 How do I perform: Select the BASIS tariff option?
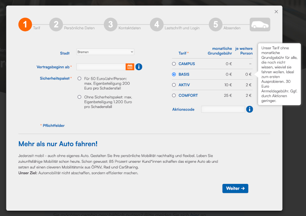174,74
